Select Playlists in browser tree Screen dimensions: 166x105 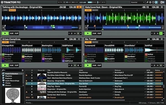(9, 76)
